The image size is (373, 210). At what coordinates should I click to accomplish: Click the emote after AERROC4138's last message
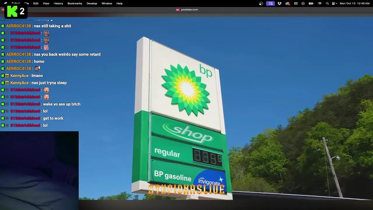click(37, 69)
